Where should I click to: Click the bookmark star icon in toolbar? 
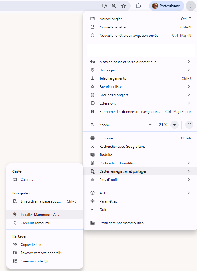[x=123, y=6]
